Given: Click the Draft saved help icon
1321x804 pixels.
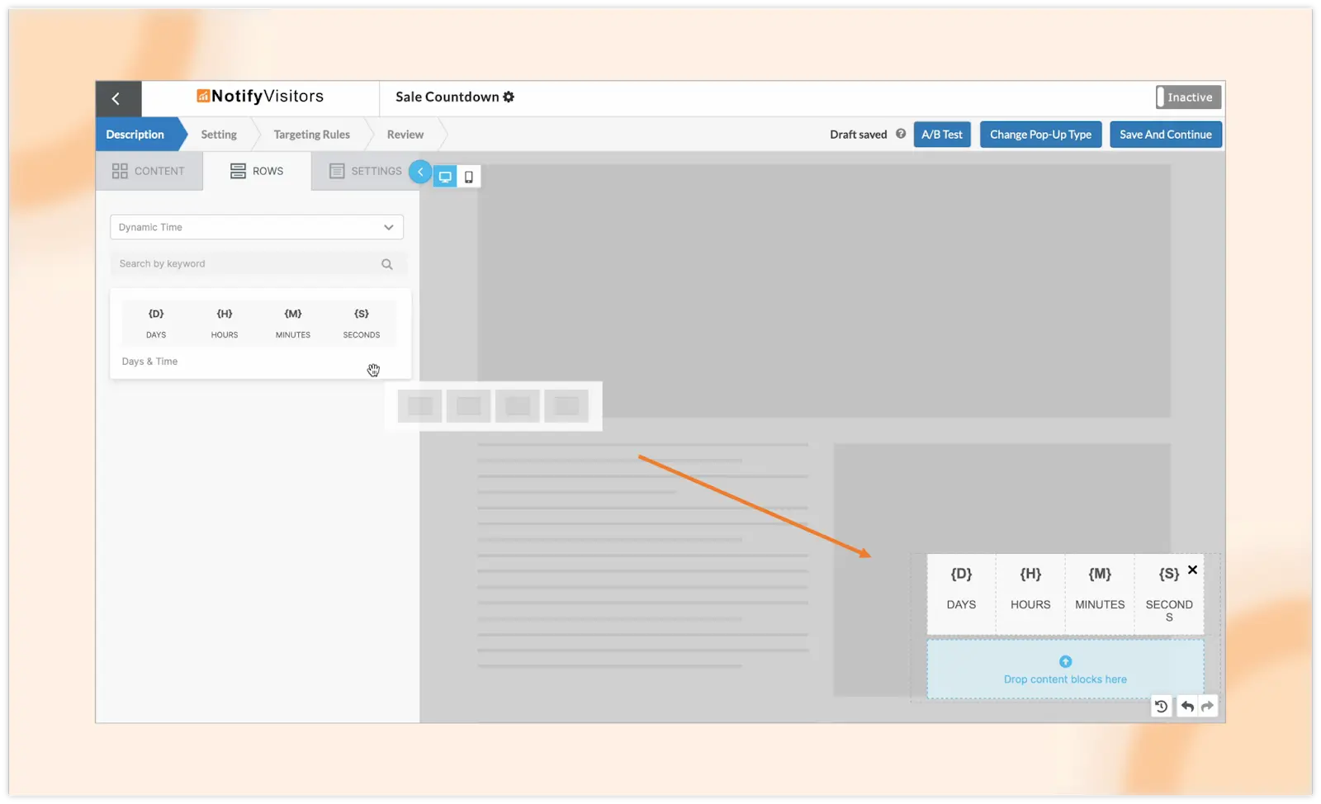Looking at the screenshot, I should pos(901,134).
